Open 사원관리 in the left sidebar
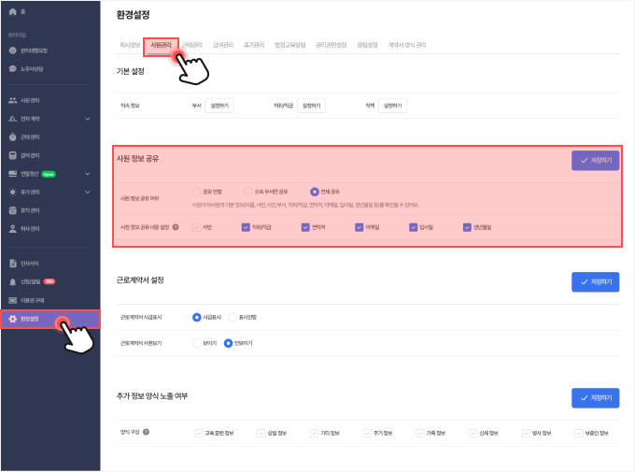The width and height of the screenshot is (635, 472). tap(30, 100)
